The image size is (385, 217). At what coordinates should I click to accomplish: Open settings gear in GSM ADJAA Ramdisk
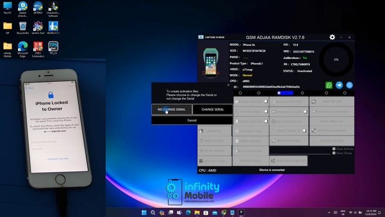(332, 37)
